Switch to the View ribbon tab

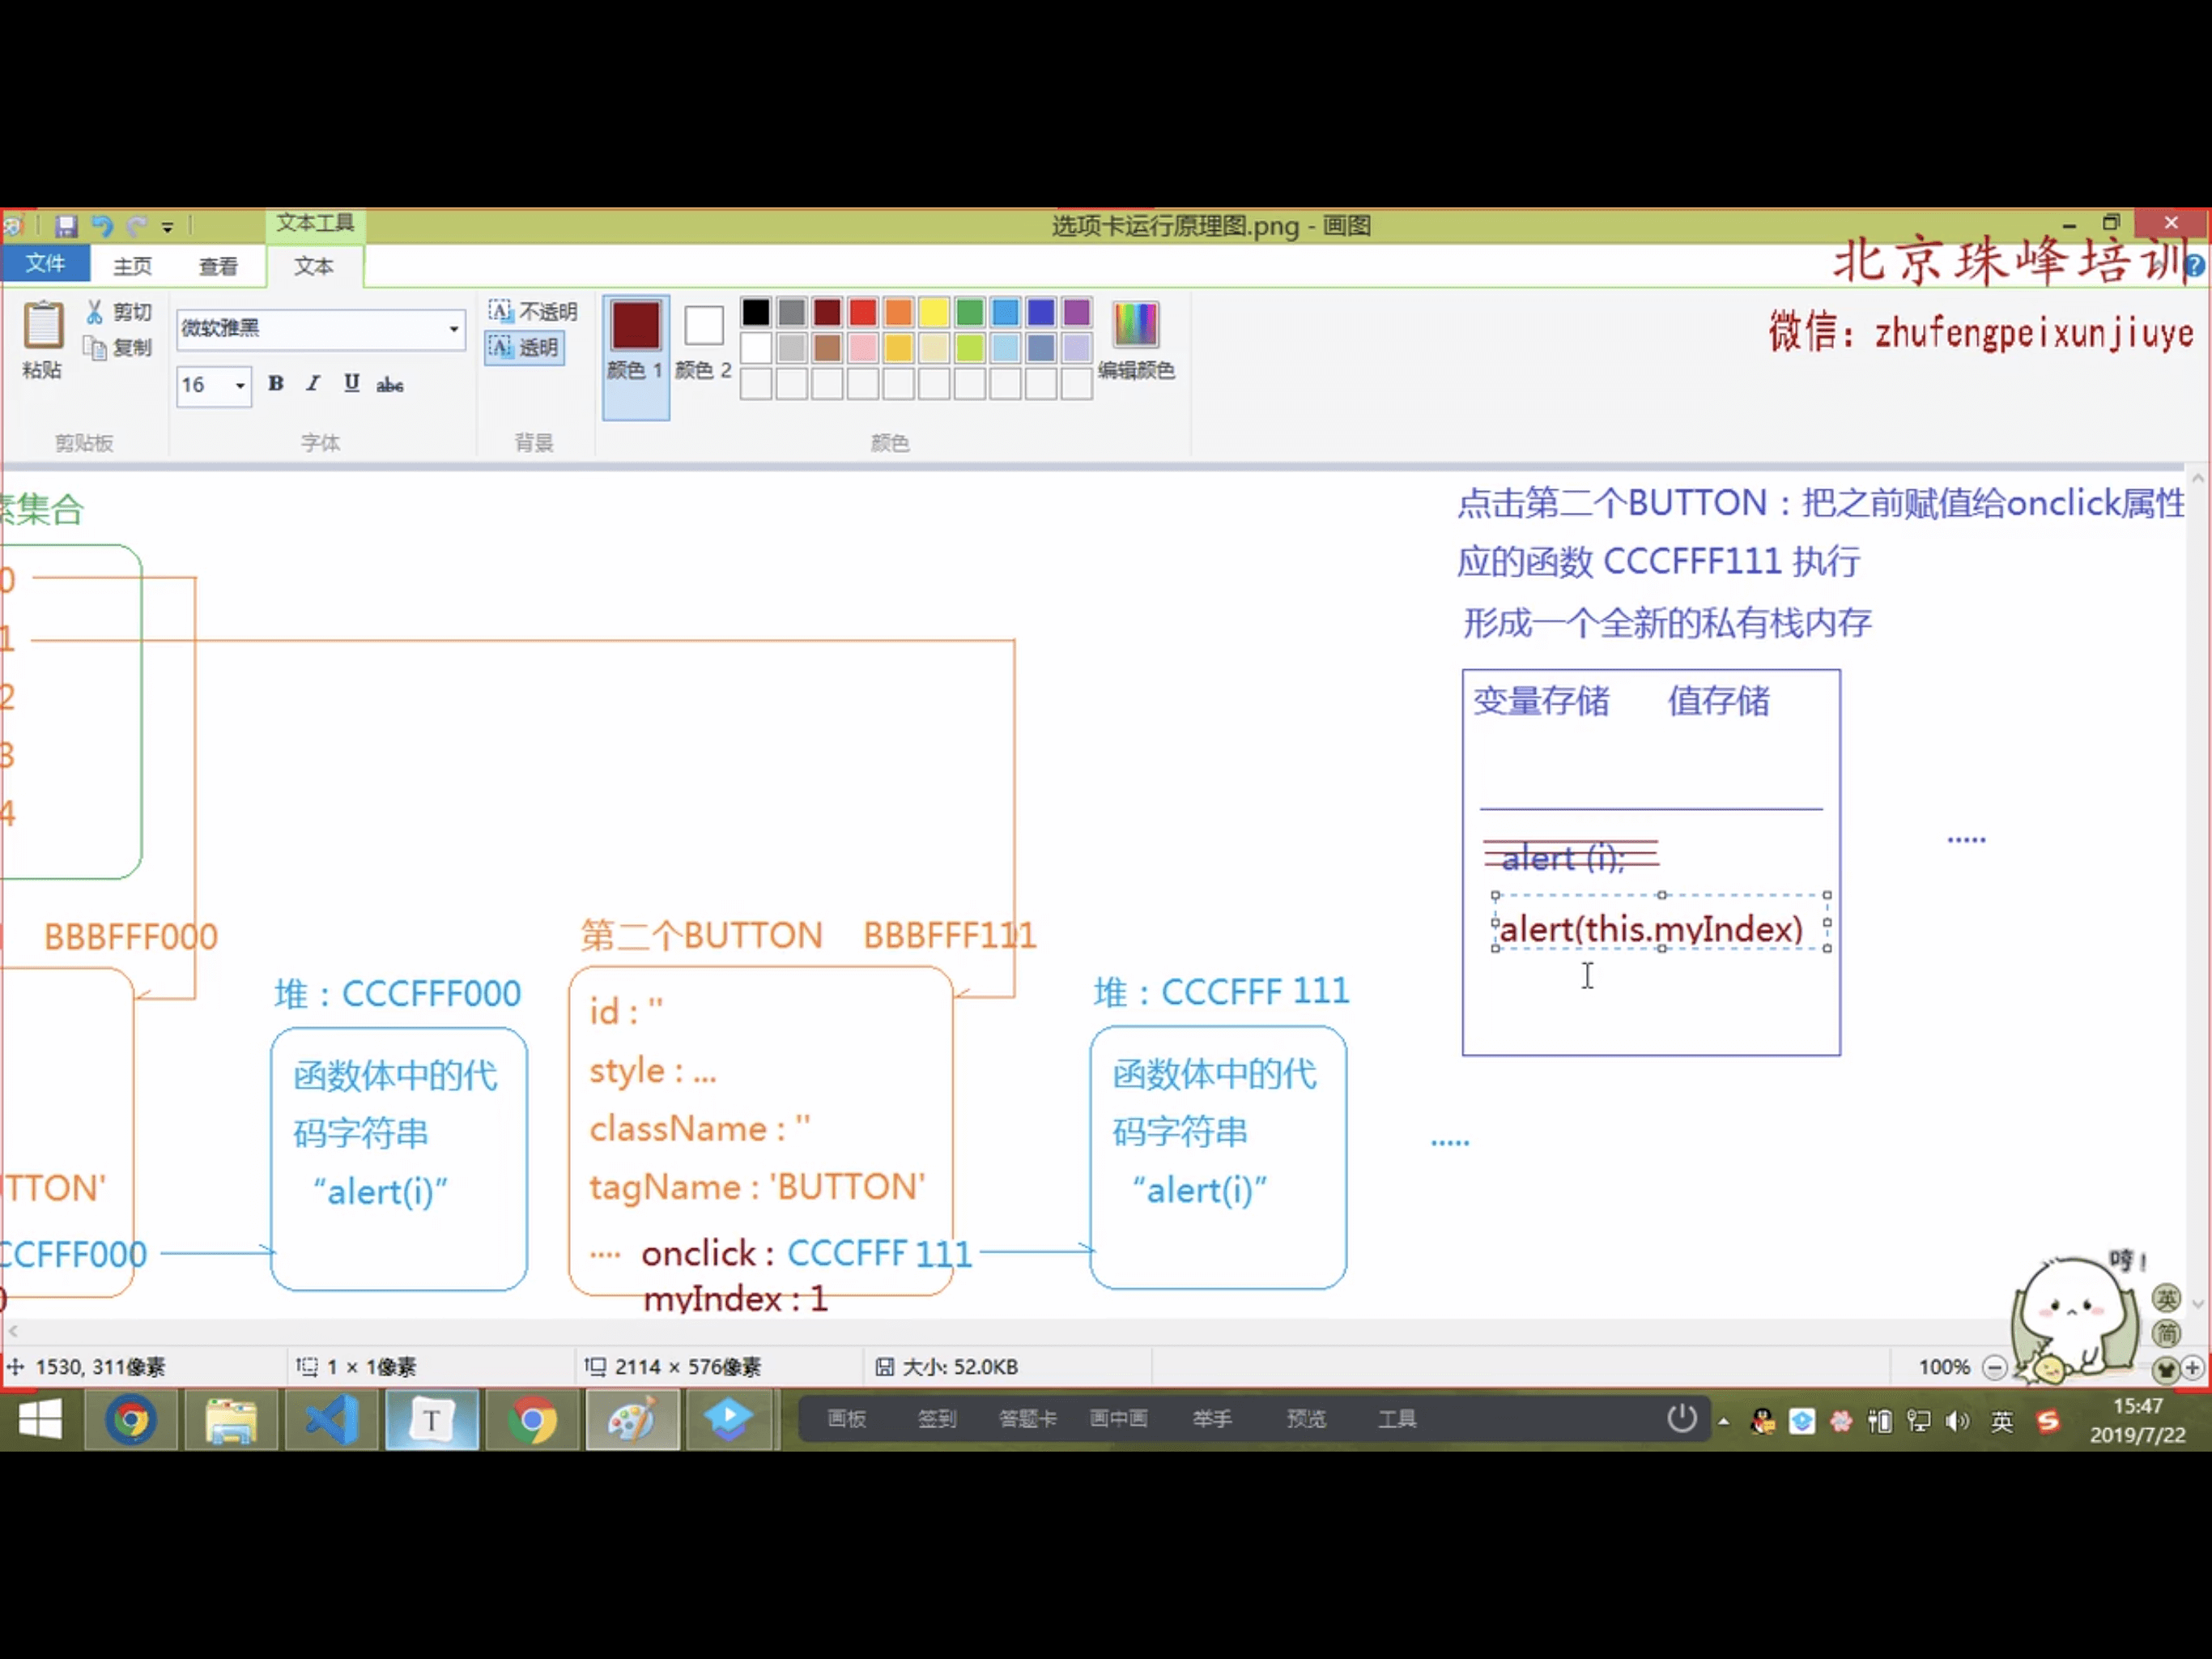coord(218,267)
